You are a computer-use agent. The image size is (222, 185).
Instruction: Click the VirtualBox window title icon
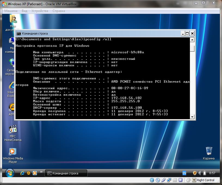click(4, 4)
